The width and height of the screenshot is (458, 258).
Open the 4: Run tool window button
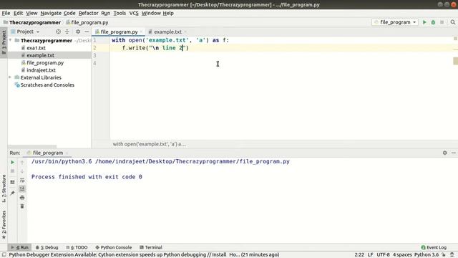pyautogui.click(x=19, y=247)
